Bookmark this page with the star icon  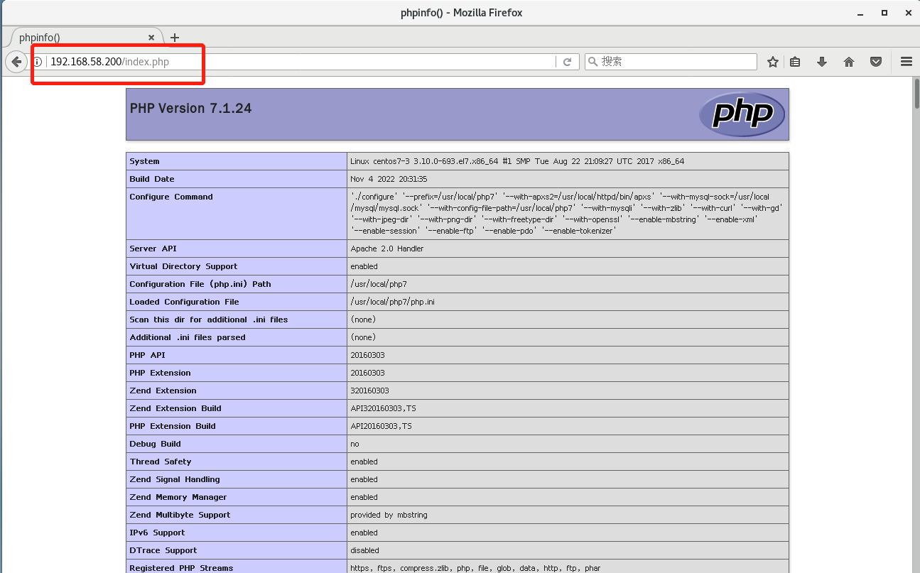coord(773,62)
